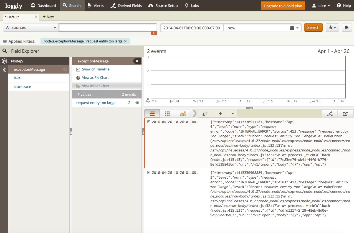Viewport: 354px width, 233px height.
Task: Open the All Sources dropdown
Action: click(x=31, y=27)
